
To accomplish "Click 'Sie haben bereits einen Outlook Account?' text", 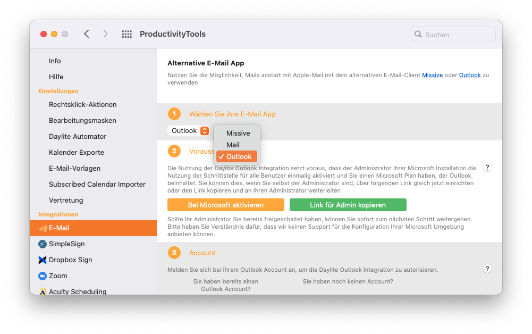I will click(x=226, y=285).
